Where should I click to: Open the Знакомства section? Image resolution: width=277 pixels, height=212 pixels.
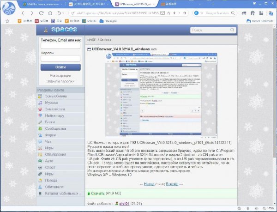pyautogui.click(x=60, y=109)
